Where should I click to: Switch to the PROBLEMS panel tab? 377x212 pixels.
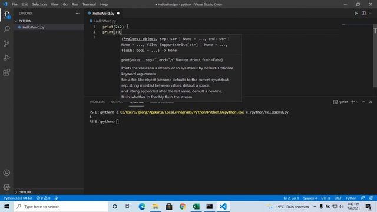(x=97, y=102)
